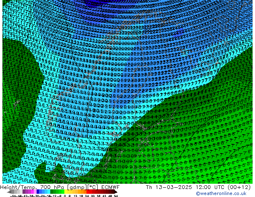
Task: Click the cyan legend swatch
Action: pyautogui.click(x=49, y=191)
